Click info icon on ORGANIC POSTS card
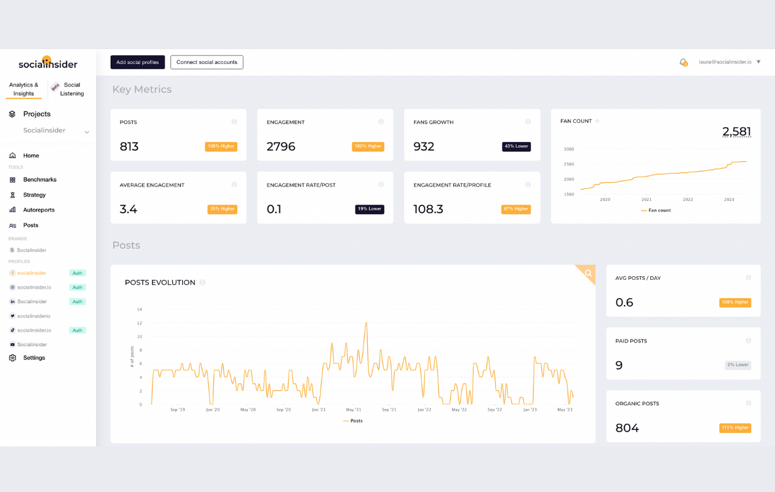 (x=749, y=403)
